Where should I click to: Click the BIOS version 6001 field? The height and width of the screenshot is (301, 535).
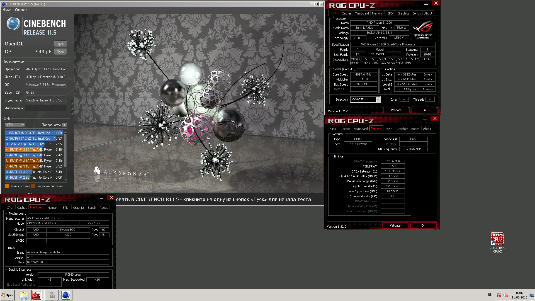68,257
